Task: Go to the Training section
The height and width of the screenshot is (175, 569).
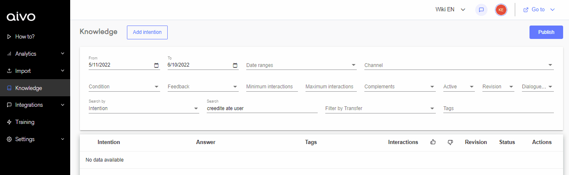Action: pyautogui.click(x=35, y=122)
